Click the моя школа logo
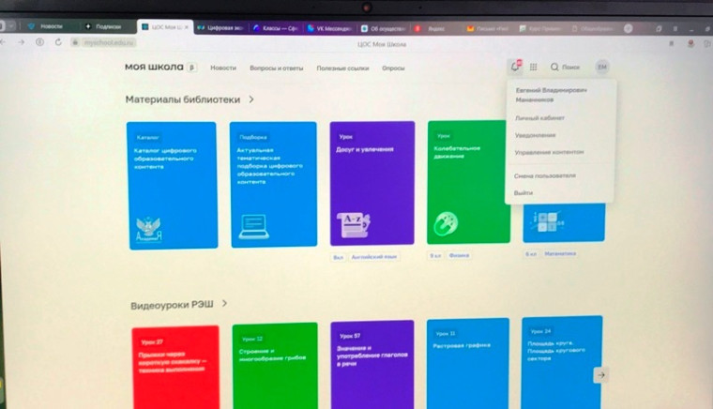This screenshot has width=713, height=409. [154, 67]
